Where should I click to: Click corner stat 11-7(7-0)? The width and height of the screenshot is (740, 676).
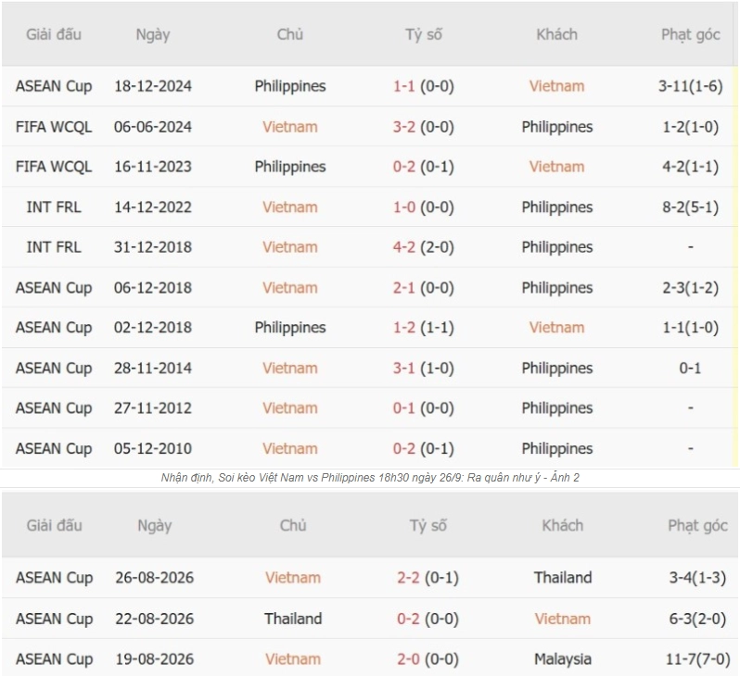coord(697,659)
